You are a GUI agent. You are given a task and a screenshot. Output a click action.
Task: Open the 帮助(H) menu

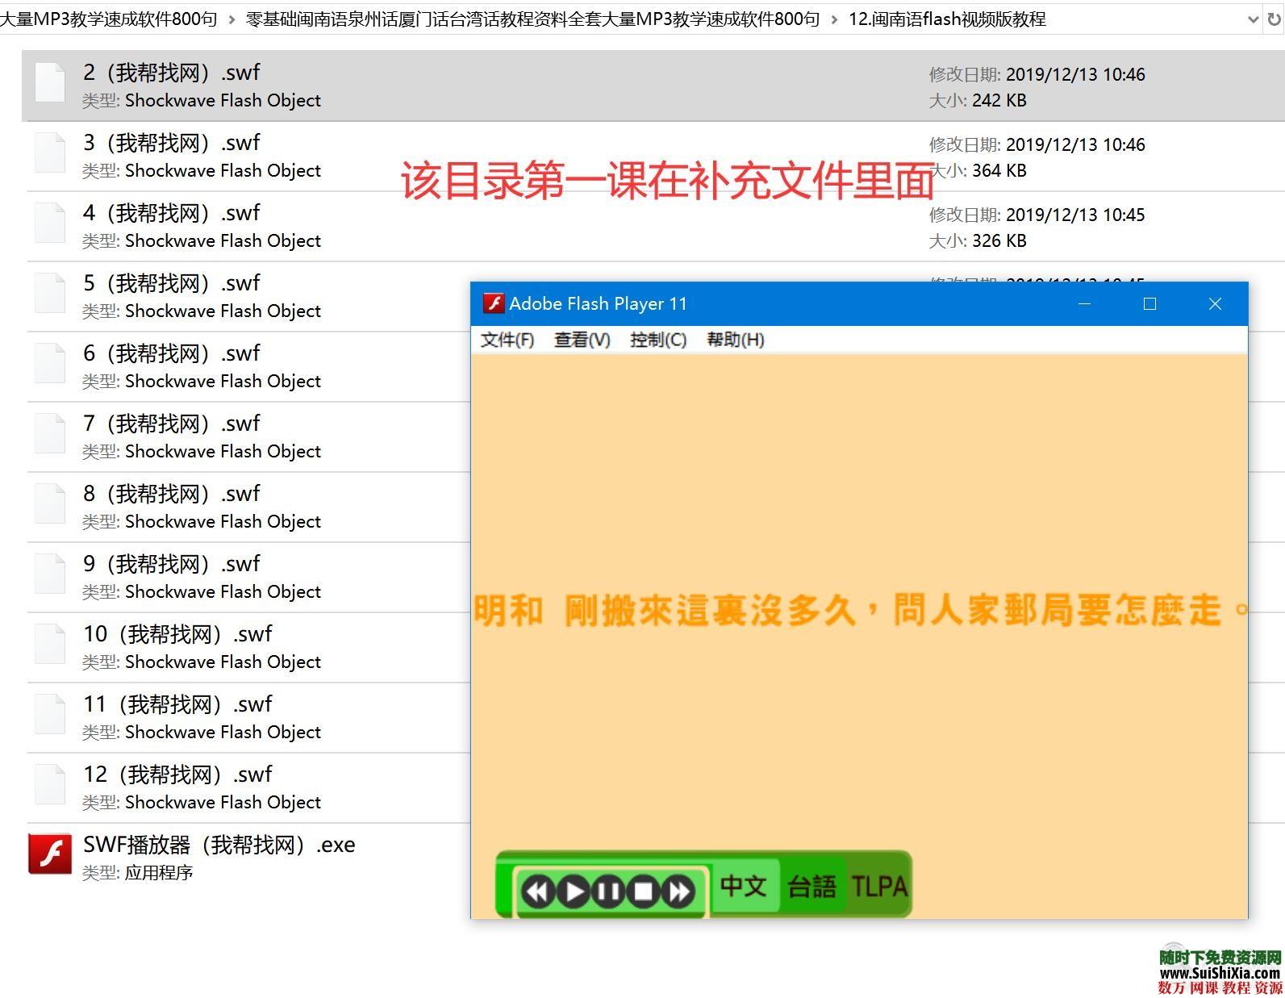(x=736, y=340)
